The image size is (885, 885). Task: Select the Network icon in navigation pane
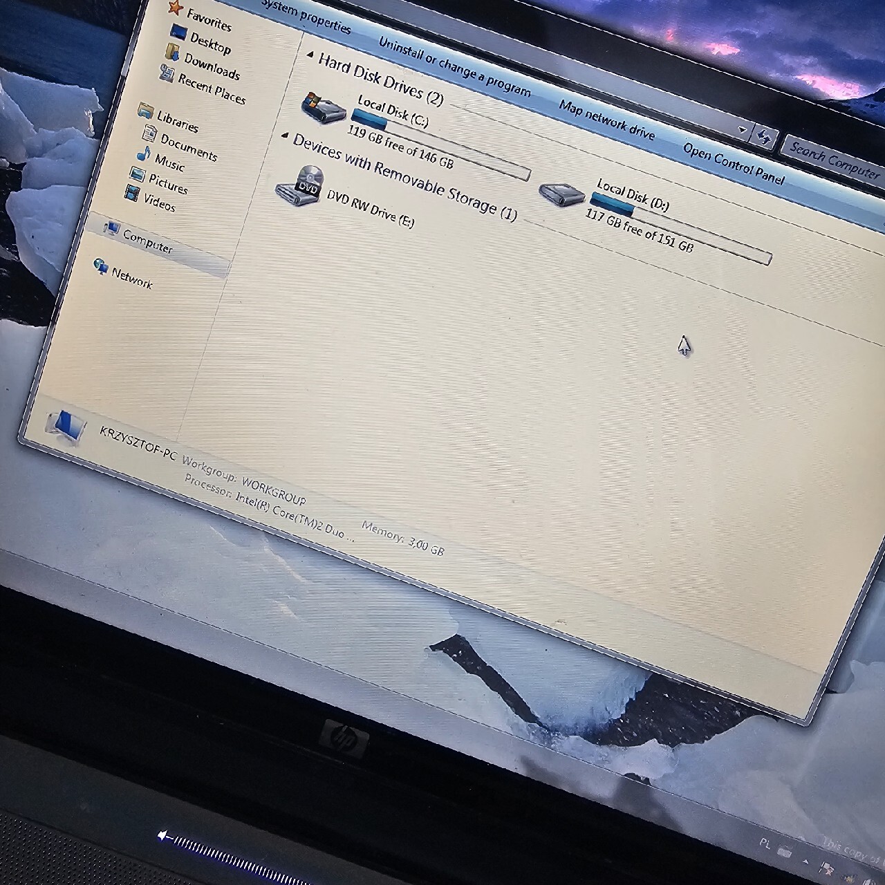pos(101,266)
